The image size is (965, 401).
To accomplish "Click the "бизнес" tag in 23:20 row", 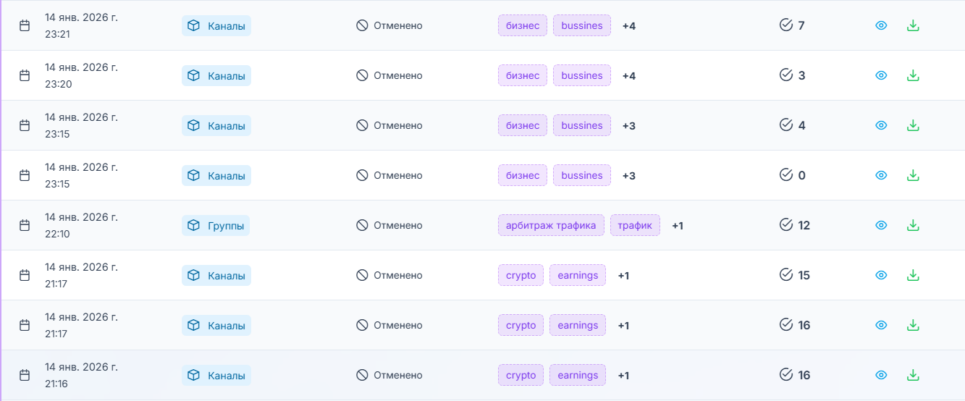I will [523, 75].
